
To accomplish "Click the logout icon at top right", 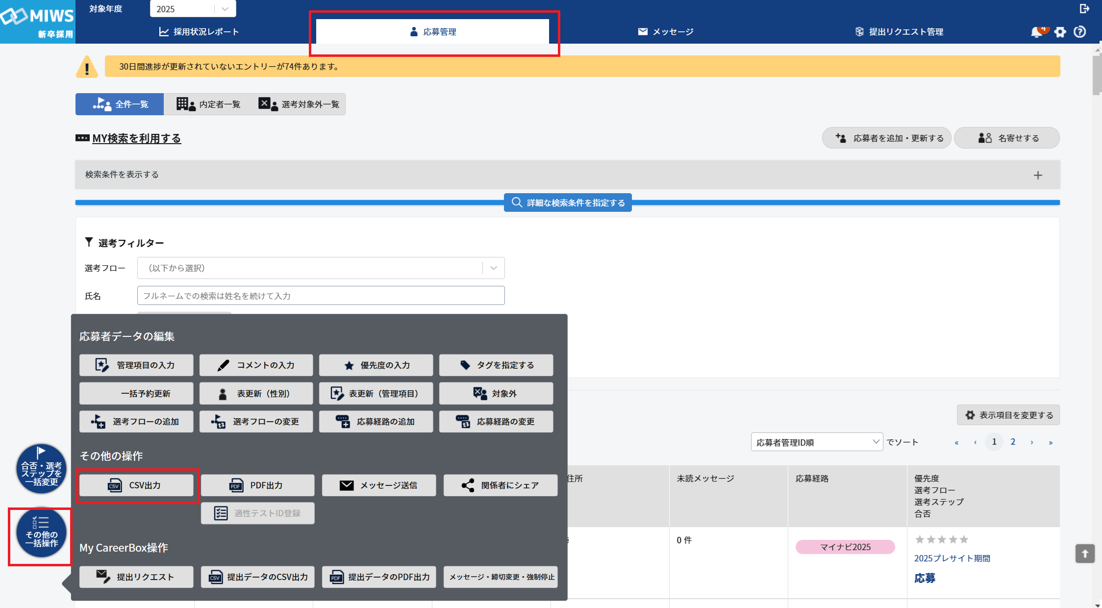I will [1084, 8].
